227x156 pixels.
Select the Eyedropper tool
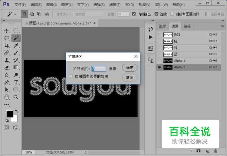coord(16,45)
